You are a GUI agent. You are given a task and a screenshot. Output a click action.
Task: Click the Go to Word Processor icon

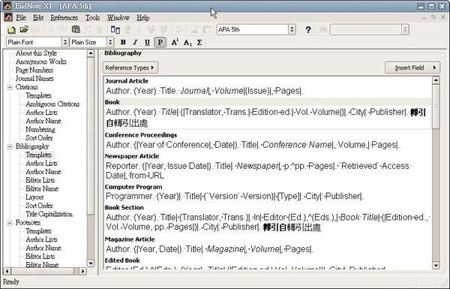[115, 29]
